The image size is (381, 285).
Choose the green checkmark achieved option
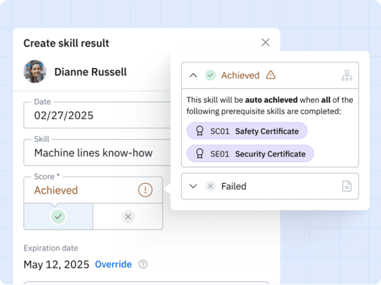(58, 216)
